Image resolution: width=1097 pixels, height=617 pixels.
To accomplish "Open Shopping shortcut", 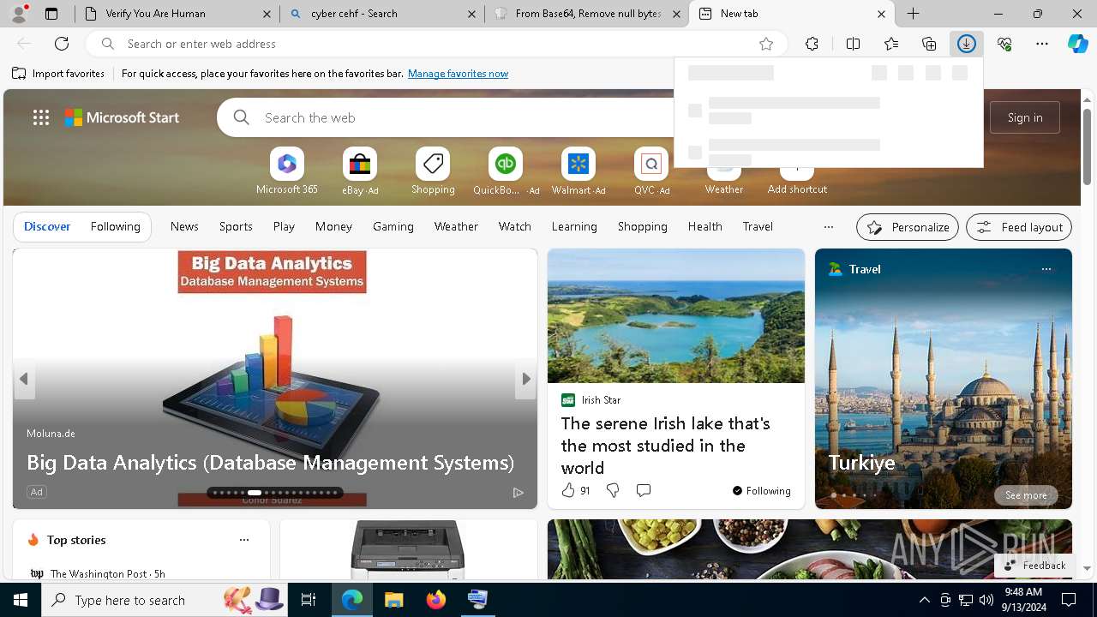I will coord(433,171).
